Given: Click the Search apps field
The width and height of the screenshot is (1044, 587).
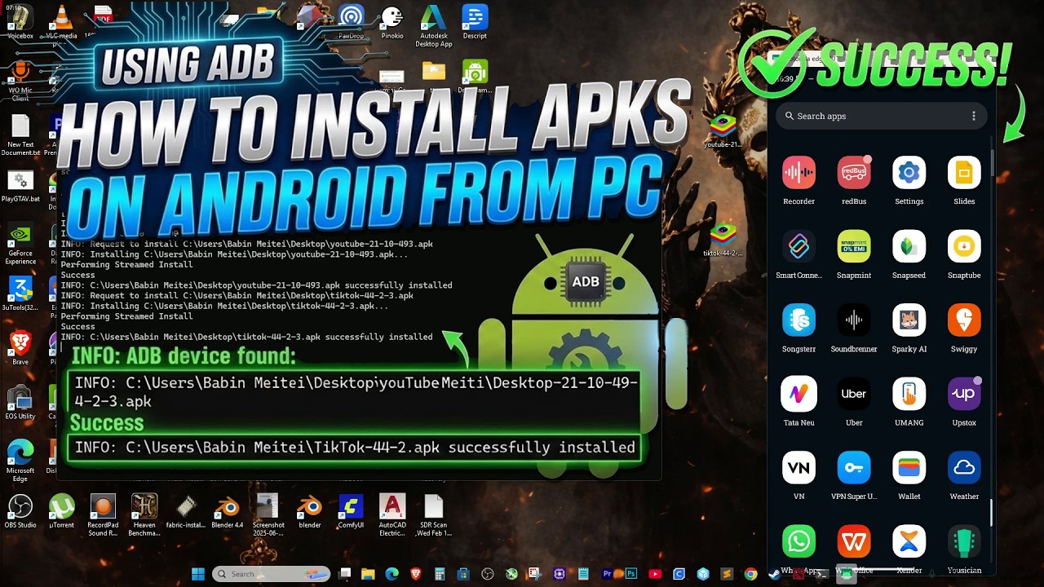Looking at the screenshot, I should click(881, 116).
